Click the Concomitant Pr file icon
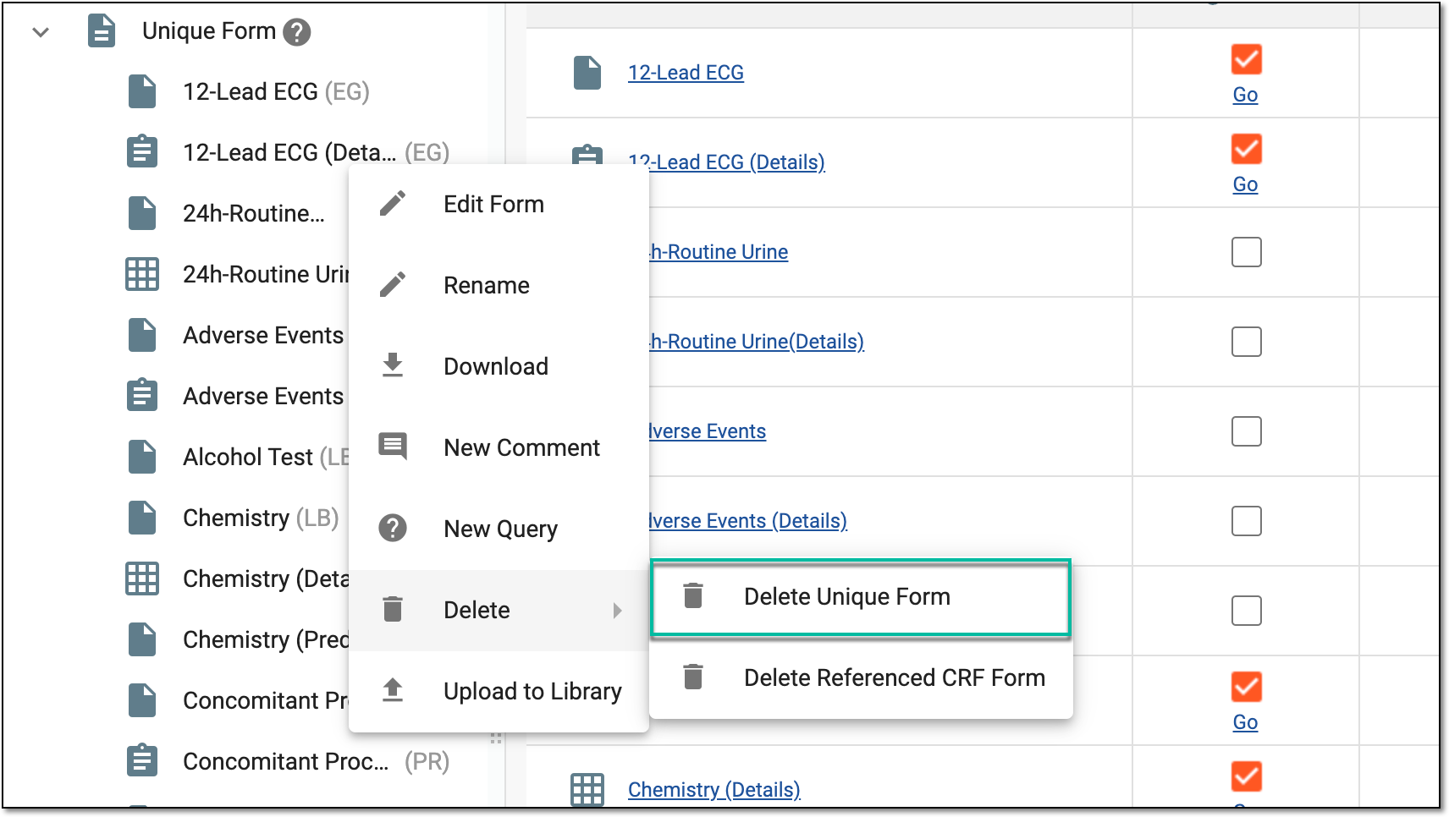The width and height of the screenshot is (1449, 817). click(x=142, y=700)
